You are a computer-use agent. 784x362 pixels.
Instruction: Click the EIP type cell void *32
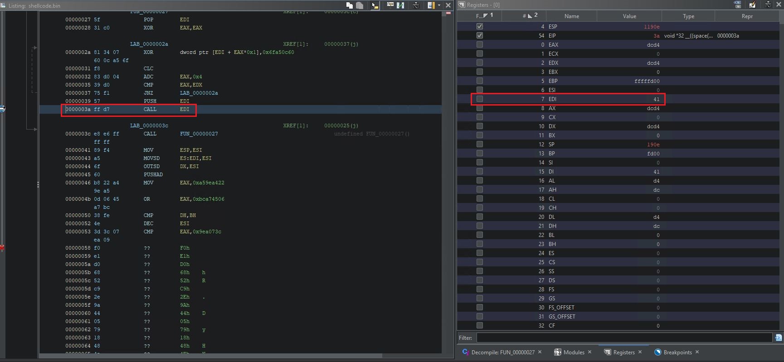tap(688, 35)
